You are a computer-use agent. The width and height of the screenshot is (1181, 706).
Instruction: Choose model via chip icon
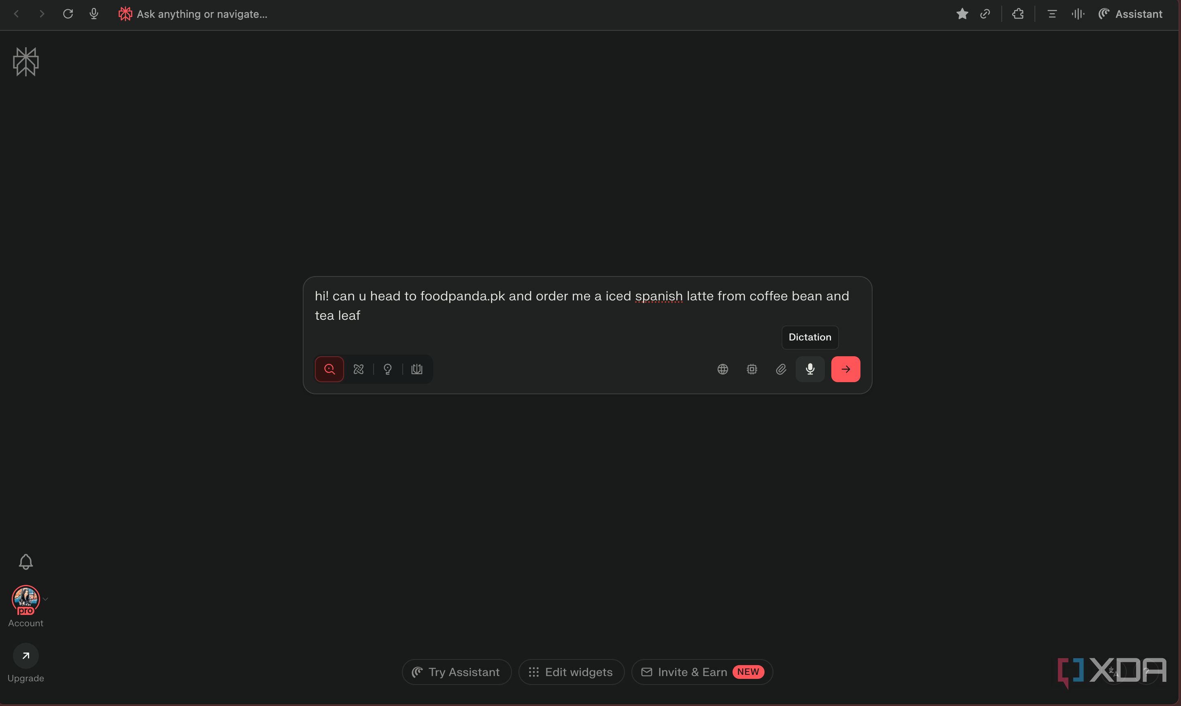point(752,369)
